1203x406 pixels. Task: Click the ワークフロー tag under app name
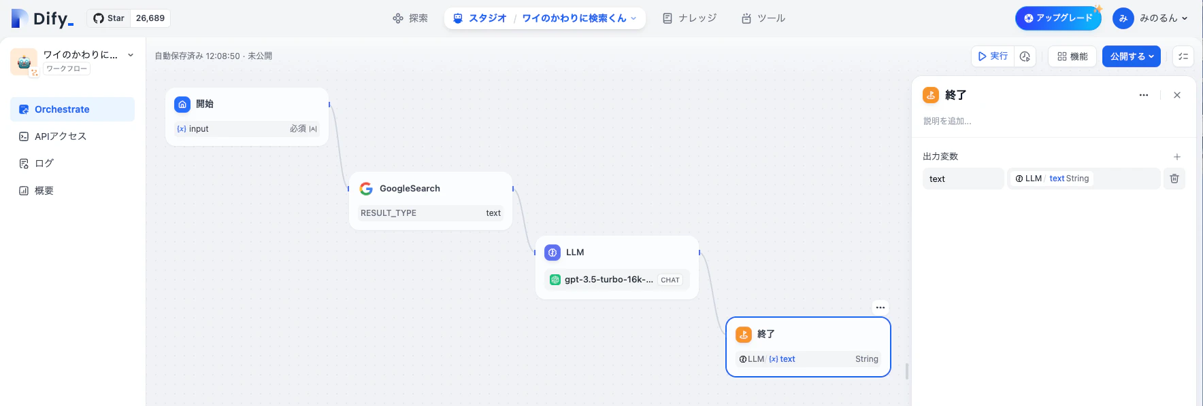pyautogui.click(x=67, y=69)
